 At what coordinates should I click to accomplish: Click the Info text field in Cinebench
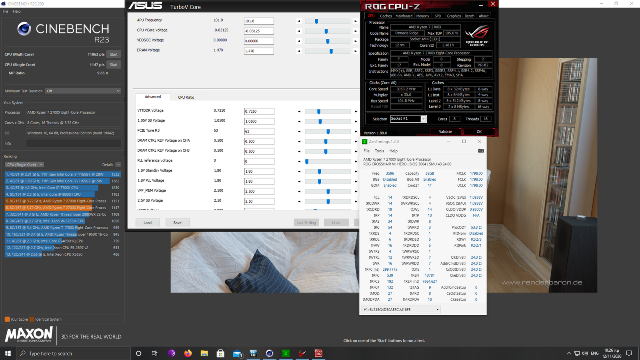74,143
